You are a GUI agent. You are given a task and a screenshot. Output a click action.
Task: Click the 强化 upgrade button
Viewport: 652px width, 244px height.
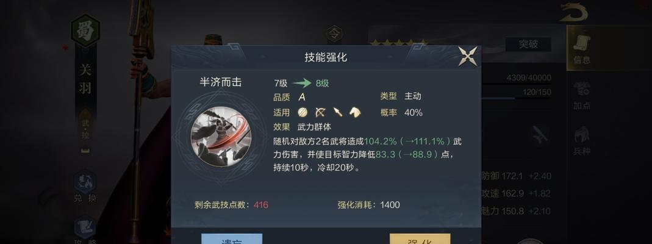click(420, 239)
